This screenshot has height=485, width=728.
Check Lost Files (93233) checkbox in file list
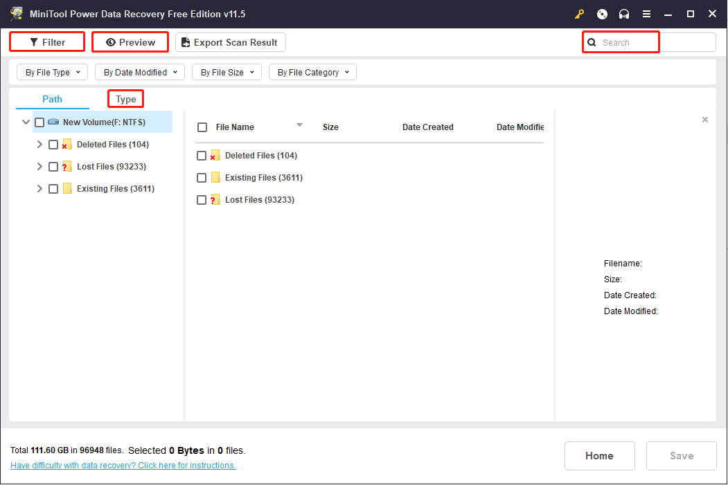202,200
